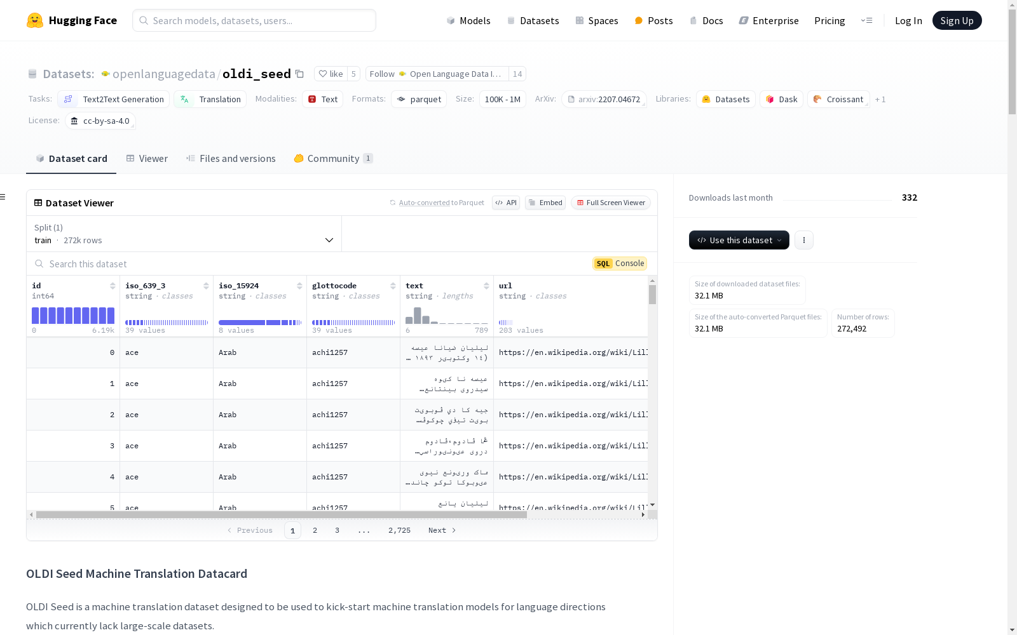Image resolution: width=1017 pixels, height=635 pixels.
Task: Open Enterprise in the top navigation
Action: click(x=768, y=20)
